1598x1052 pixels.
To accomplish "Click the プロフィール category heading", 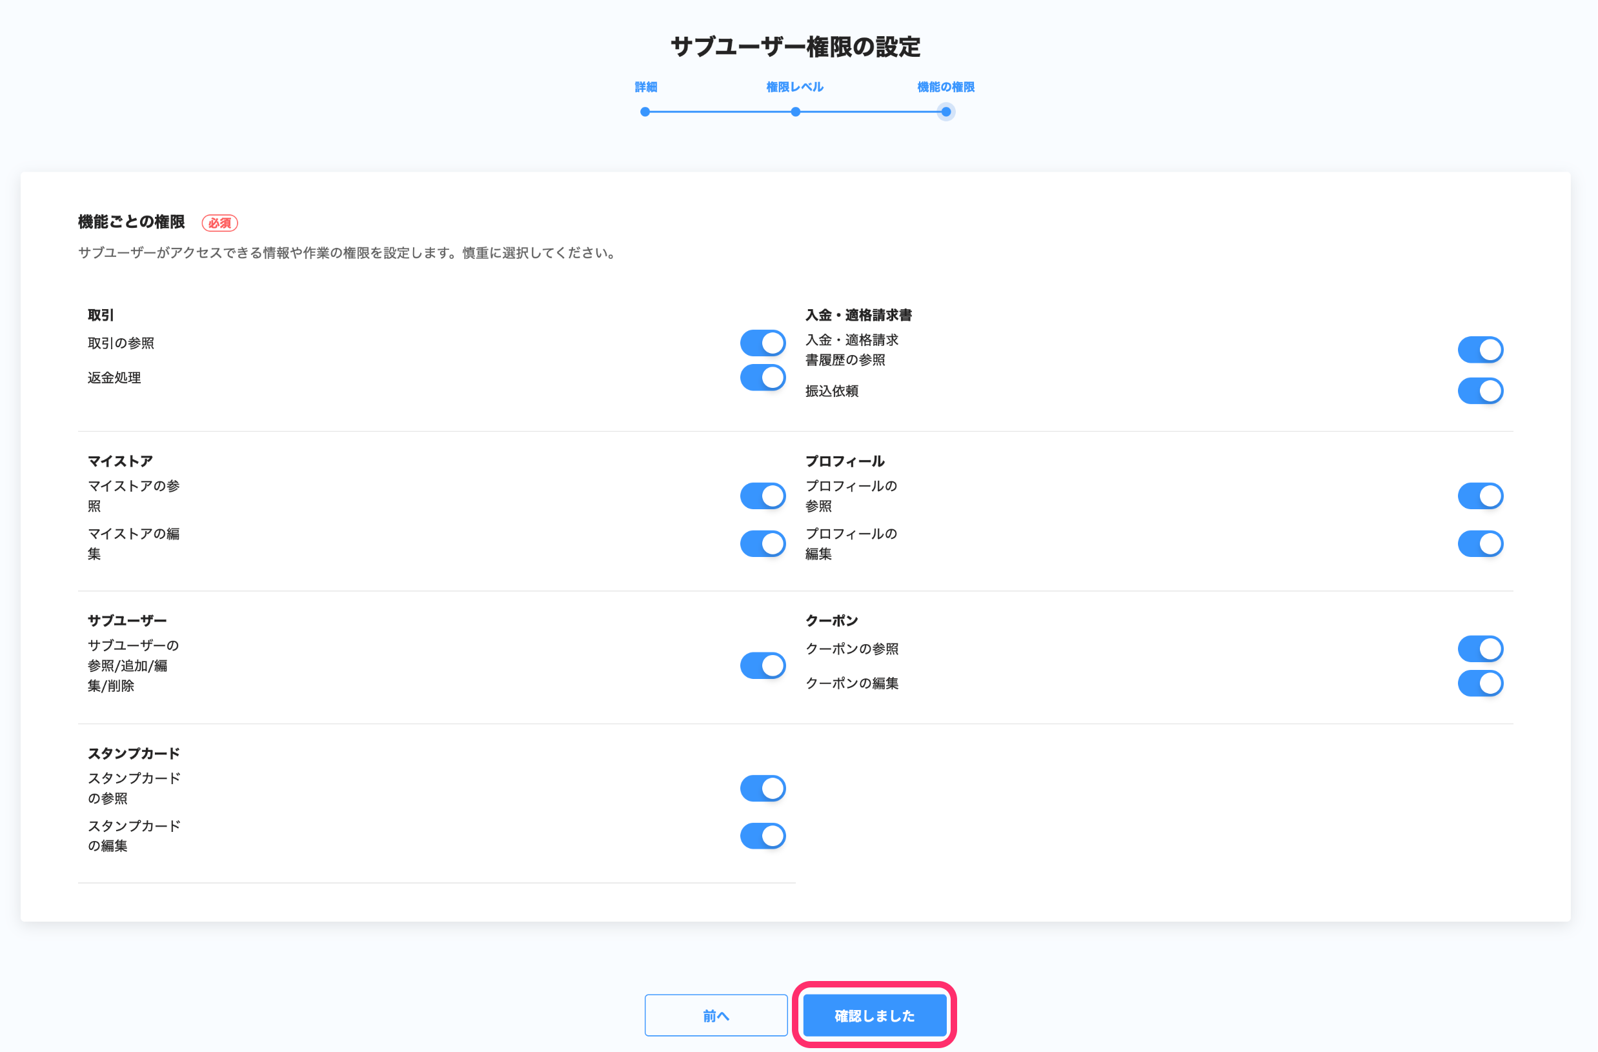I will [845, 461].
